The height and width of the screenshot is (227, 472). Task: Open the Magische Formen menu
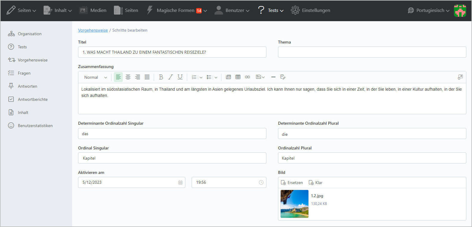(x=177, y=10)
